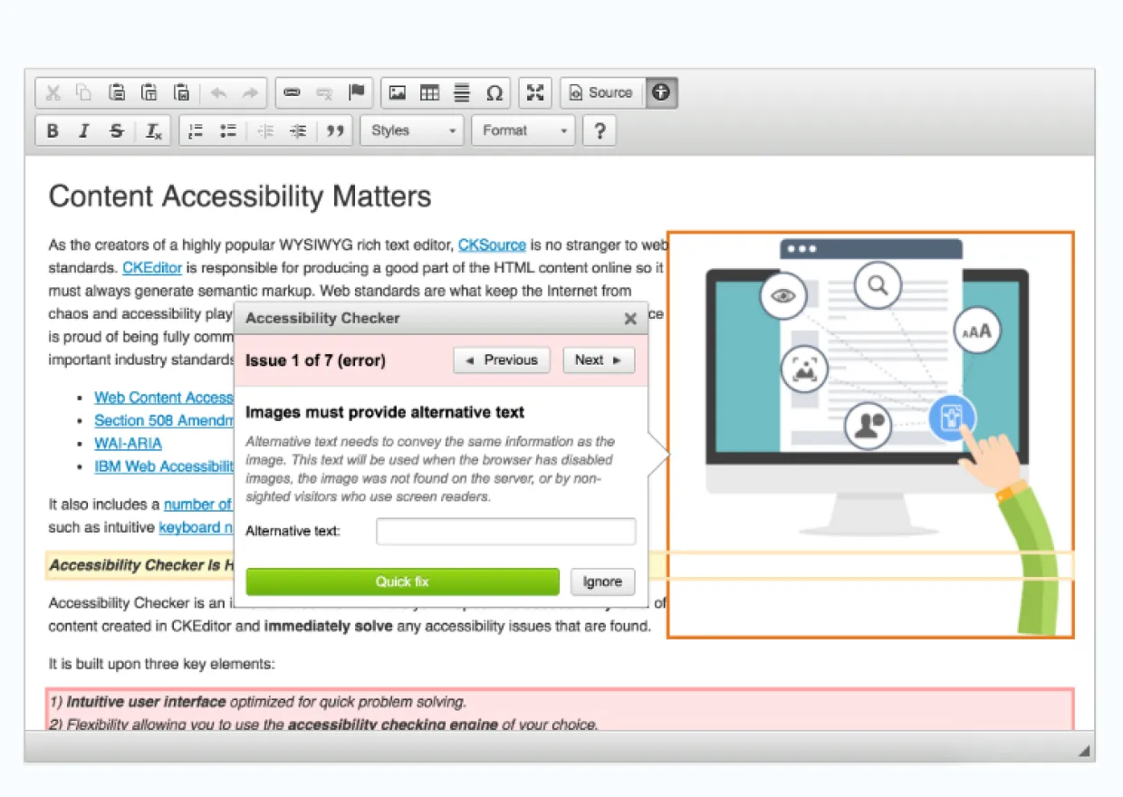Click the Remove Format icon
This screenshot has height=797, width=1123.
click(x=155, y=131)
